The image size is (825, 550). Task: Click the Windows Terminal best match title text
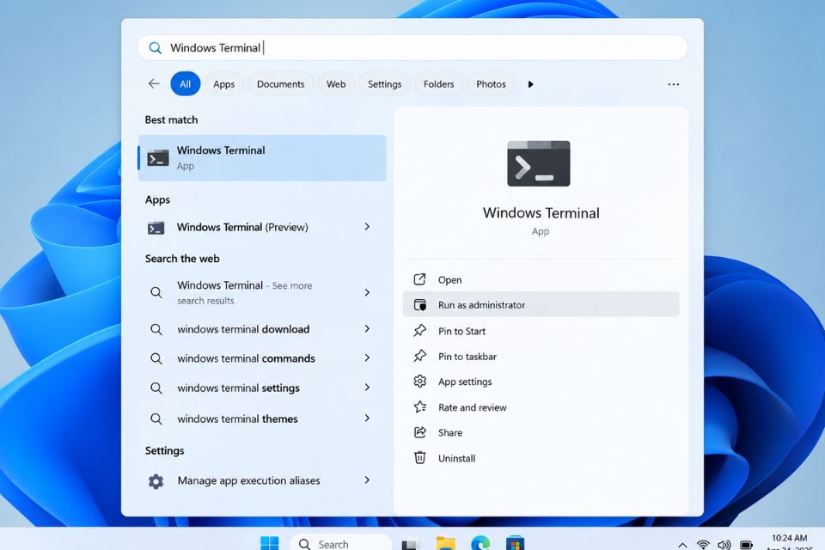pos(221,150)
